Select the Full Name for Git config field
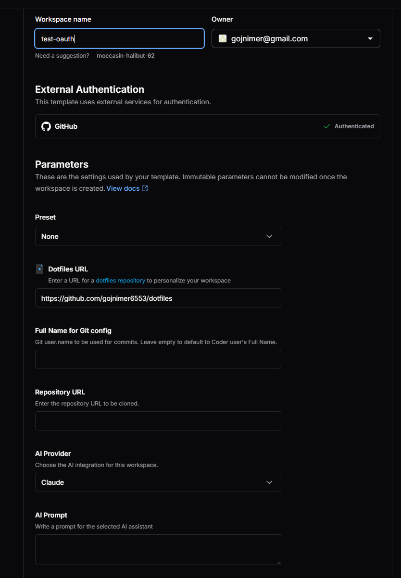 (x=158, y=359)
